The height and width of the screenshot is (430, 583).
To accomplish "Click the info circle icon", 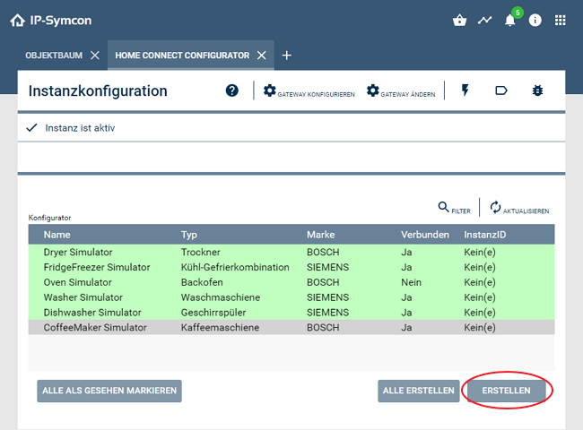I will tap(535, 20).
